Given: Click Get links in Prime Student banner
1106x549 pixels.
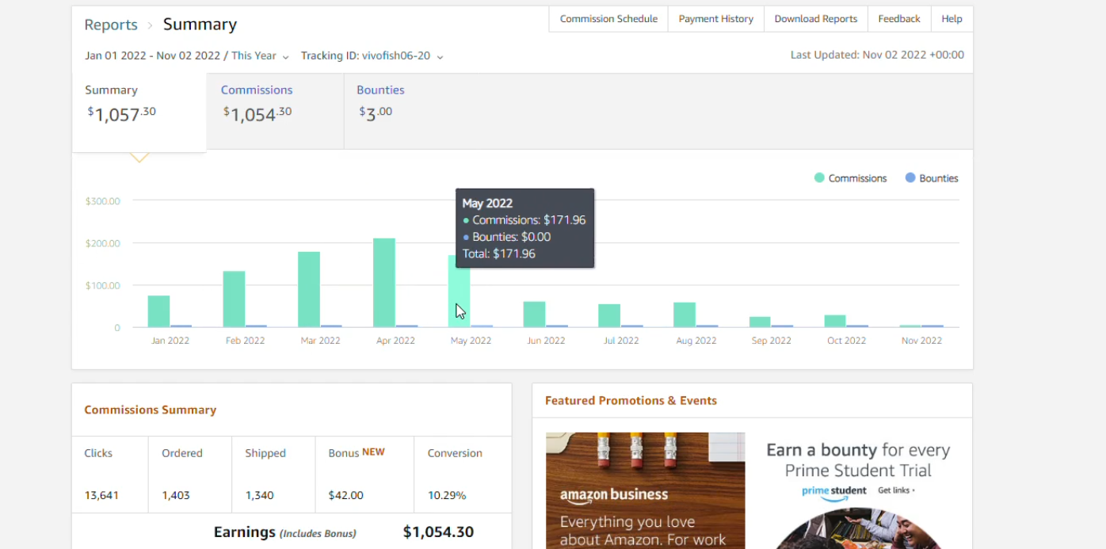Looking at the screenshot, I should 896,490.
